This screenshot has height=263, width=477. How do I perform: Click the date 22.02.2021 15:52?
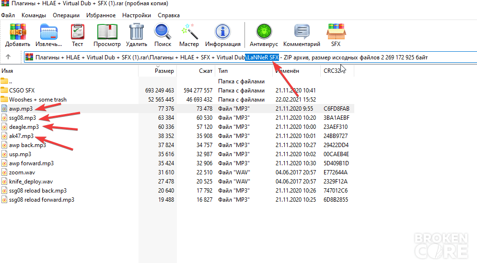tap(296, 100)
